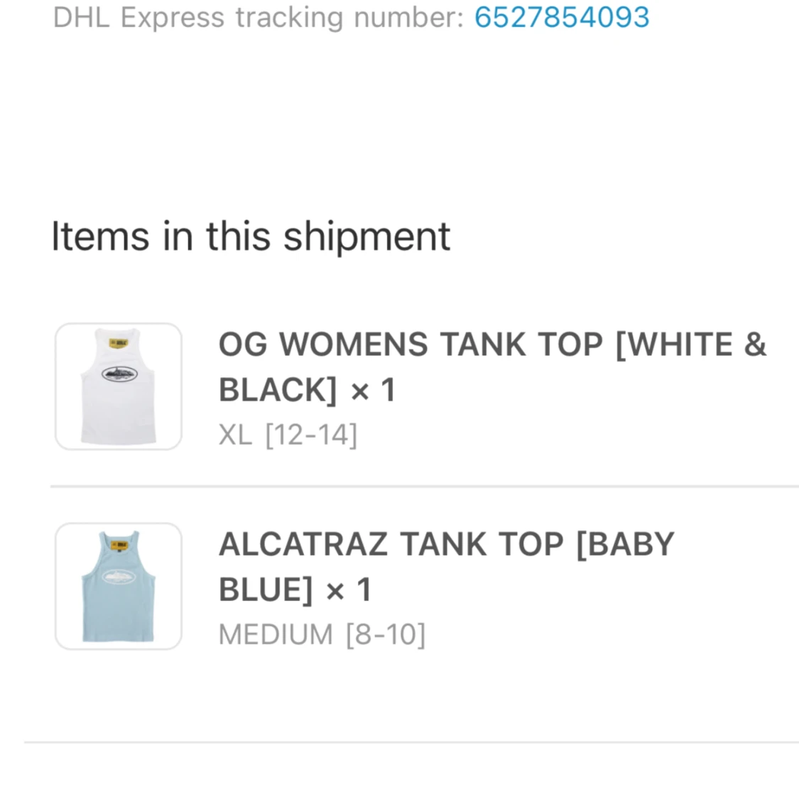The image size is (799, 799).
Task: Select the "Items in this shipment" heading
Action: tap(251, 237)
